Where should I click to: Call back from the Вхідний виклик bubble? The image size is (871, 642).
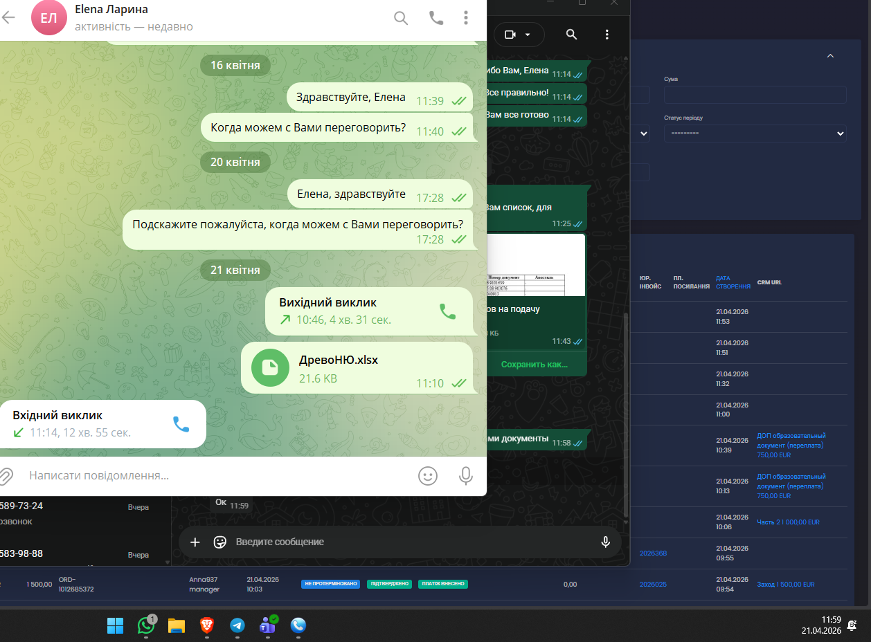pyautogui.click(x=181, y=424)
